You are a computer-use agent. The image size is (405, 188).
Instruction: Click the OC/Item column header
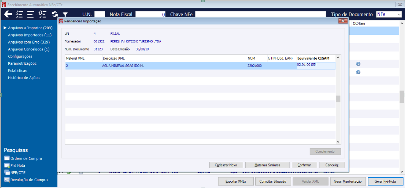point(359,23)
